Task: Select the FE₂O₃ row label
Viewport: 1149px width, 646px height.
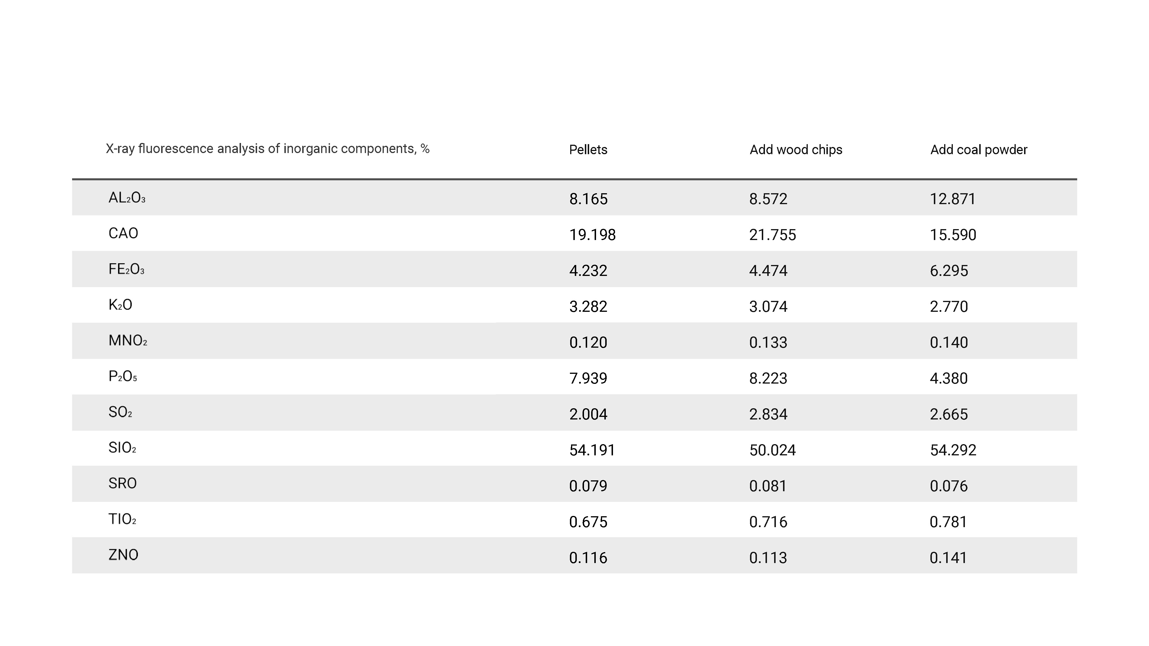Action: (126, 270)
